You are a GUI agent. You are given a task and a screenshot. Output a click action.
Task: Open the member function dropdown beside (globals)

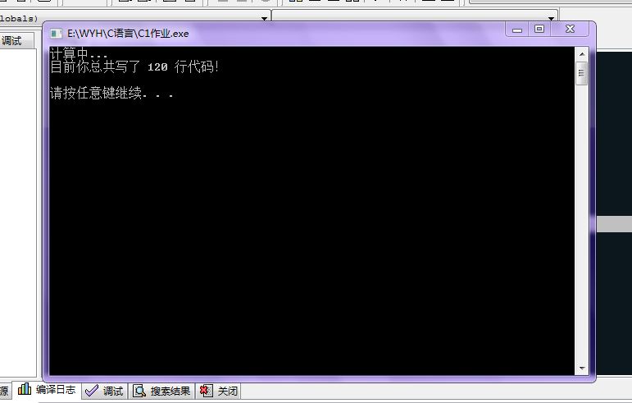tap(551, 17)
